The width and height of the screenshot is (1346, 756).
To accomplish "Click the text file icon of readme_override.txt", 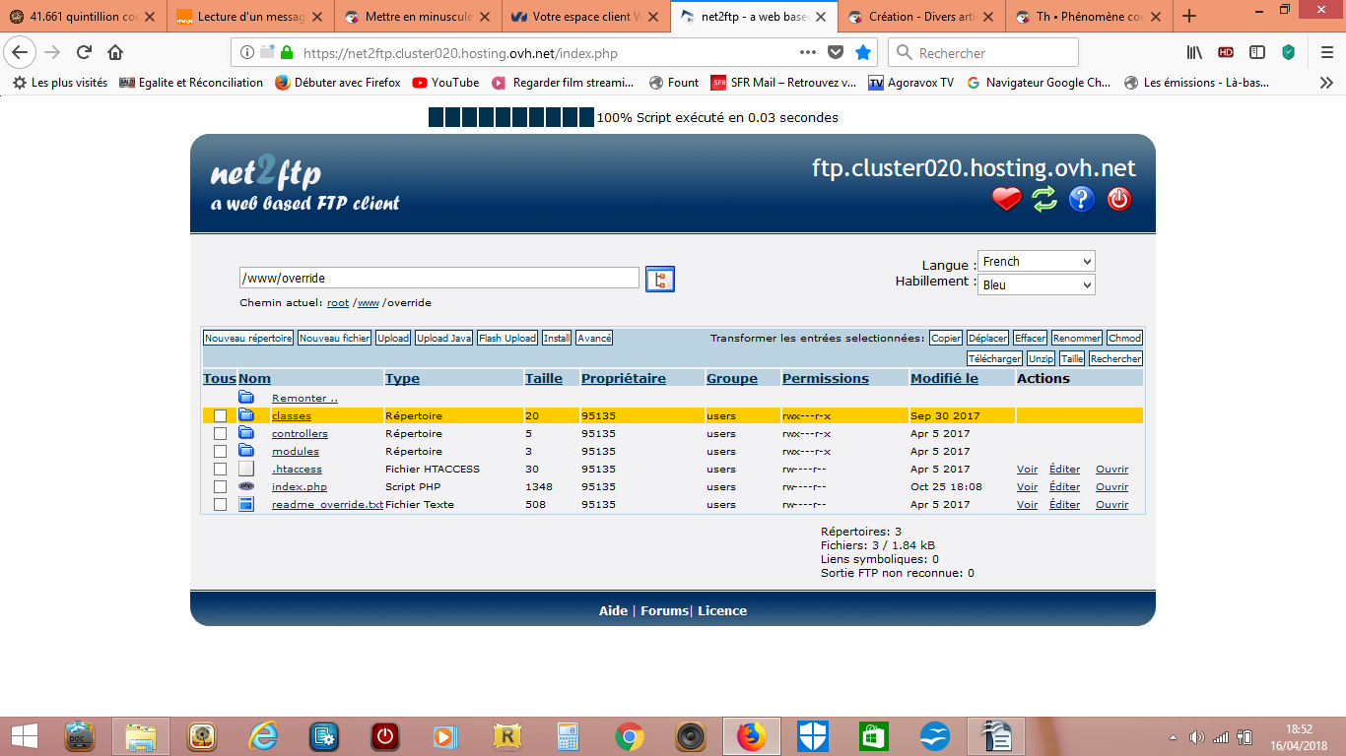I will pyautogui.click(x=246, y=504).
